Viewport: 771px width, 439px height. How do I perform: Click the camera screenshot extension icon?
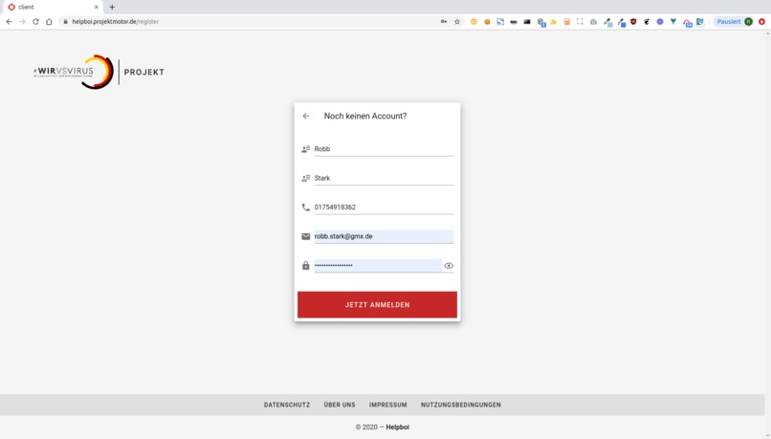tap(593, 22)
